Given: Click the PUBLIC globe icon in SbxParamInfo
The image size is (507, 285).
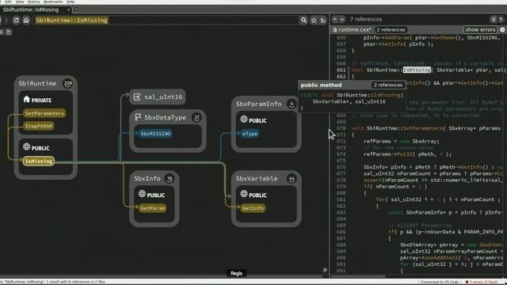Looking at the screenshot, I should point(244,120).
